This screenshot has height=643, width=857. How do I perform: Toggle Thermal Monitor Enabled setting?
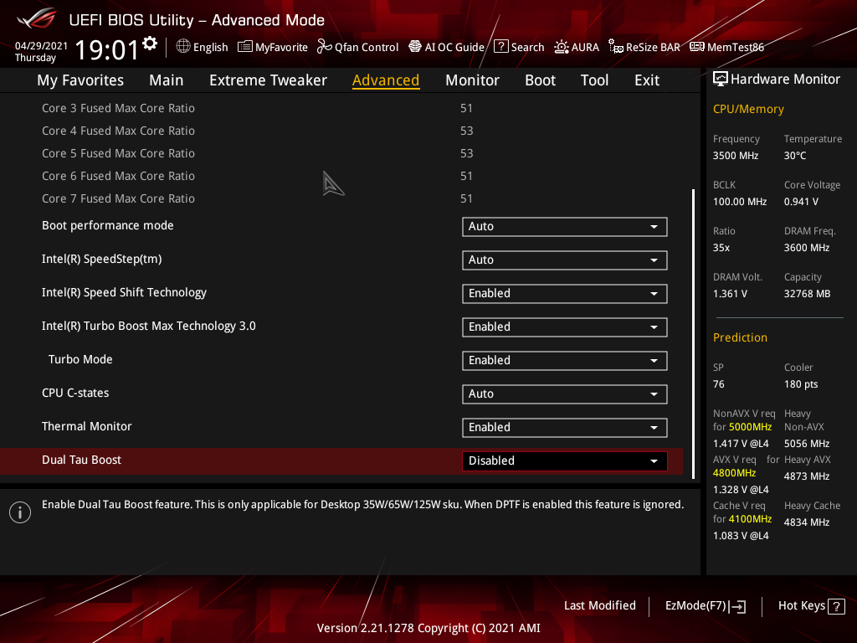coord(564,428)
